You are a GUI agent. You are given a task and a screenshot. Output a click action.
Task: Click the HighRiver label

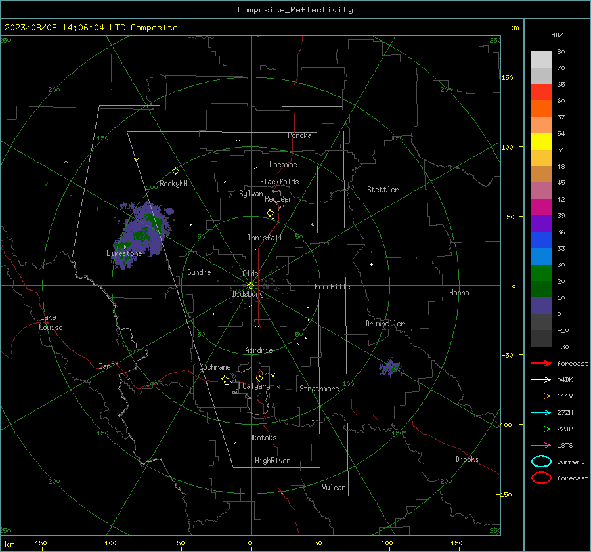[273, 461]
